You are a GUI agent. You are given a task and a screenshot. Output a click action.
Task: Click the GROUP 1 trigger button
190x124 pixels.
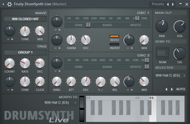25,52
